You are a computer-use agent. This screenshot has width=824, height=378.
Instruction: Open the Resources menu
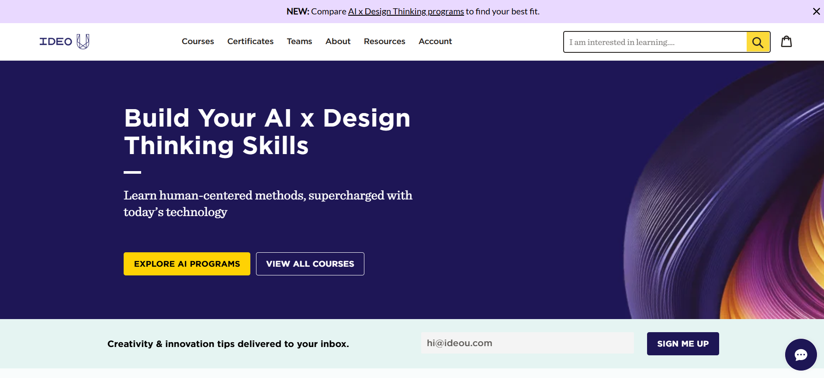(x=384, y=41)
